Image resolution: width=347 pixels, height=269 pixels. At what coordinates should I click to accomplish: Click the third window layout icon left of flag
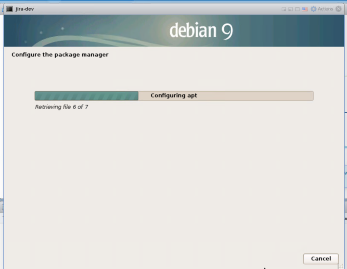pyautogui.click(x=298, y=9)
